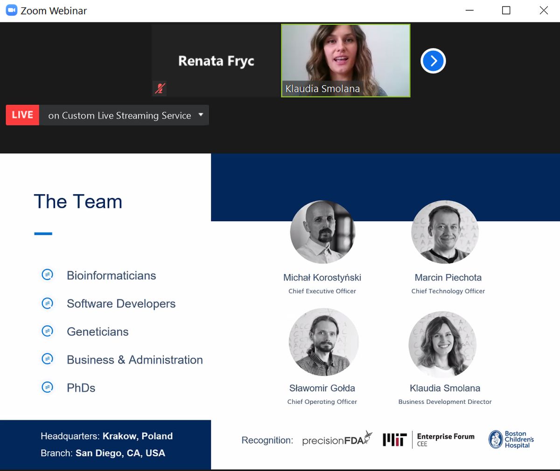Click the 'Chief Operating Officer' title text
This screenshot has width=560, height=471.
(x=322, y=402)
